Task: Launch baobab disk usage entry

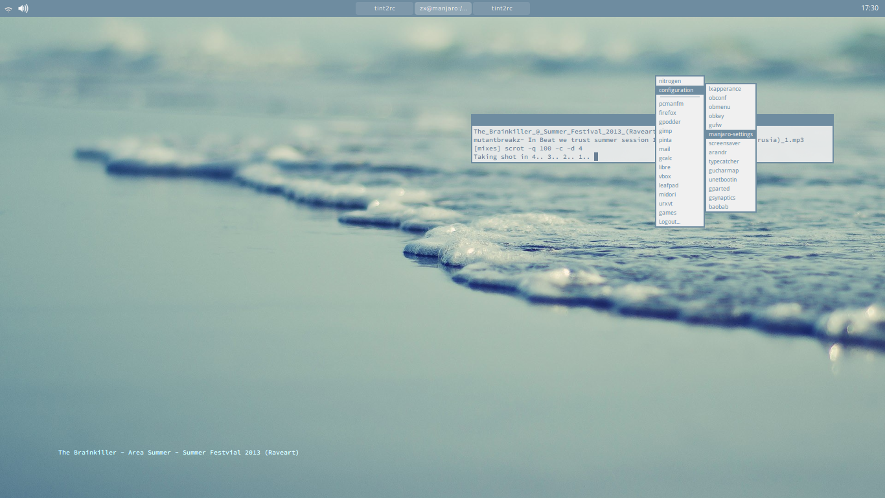Action: (x=731, y=207)
